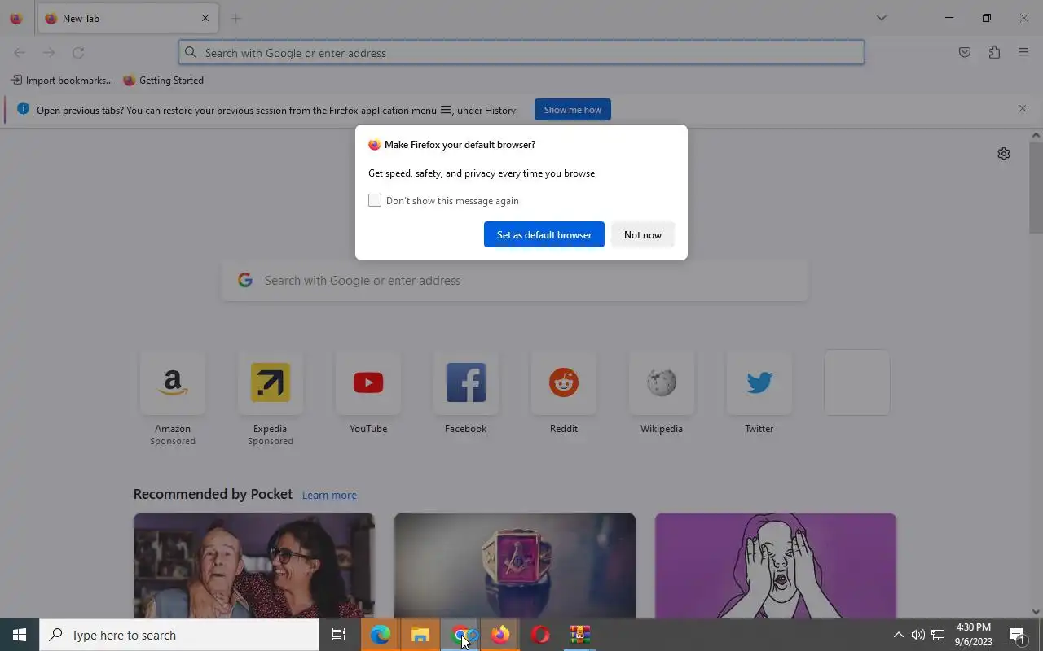The width and height of the screenshot is (1043, 651).
Task: Go forward using the forward arrow
Action: (49, 53)
